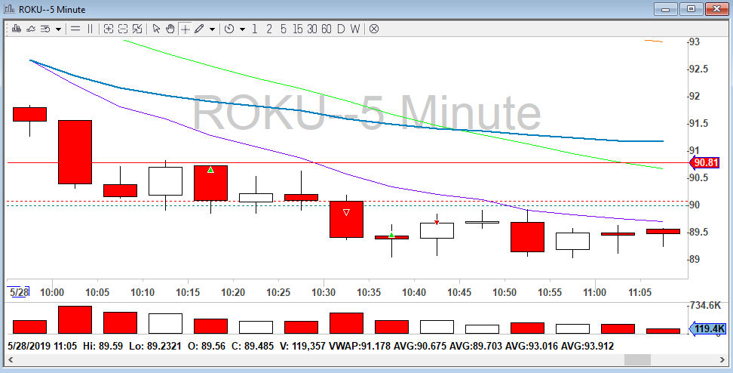733x373 pixels.
Task: Switch chart to 2 minute interval
Action: click(x=268, y=29)
